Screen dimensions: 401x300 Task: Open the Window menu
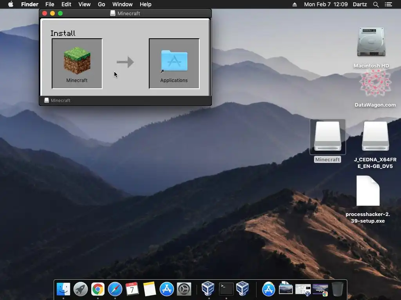tap(123, 4)
